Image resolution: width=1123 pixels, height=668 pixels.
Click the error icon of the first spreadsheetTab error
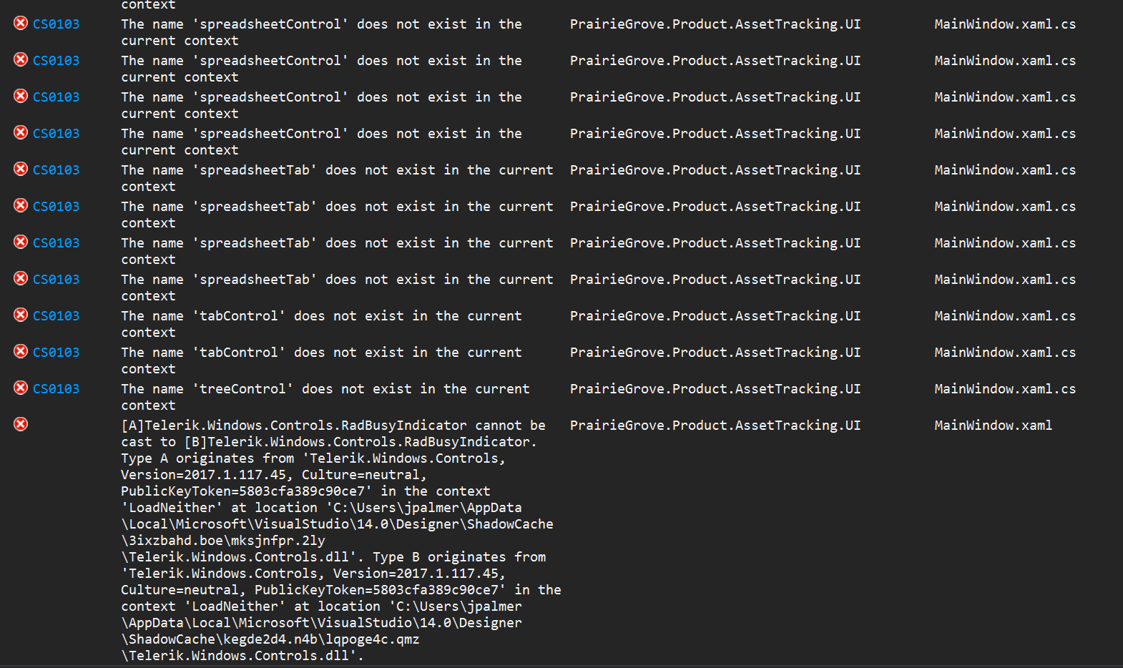pos(21,169)
